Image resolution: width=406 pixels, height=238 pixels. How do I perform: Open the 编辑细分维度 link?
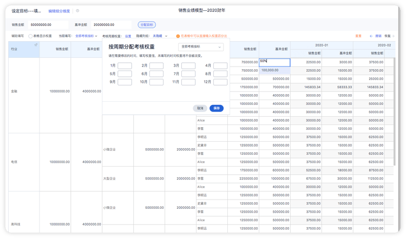[59, 11]
